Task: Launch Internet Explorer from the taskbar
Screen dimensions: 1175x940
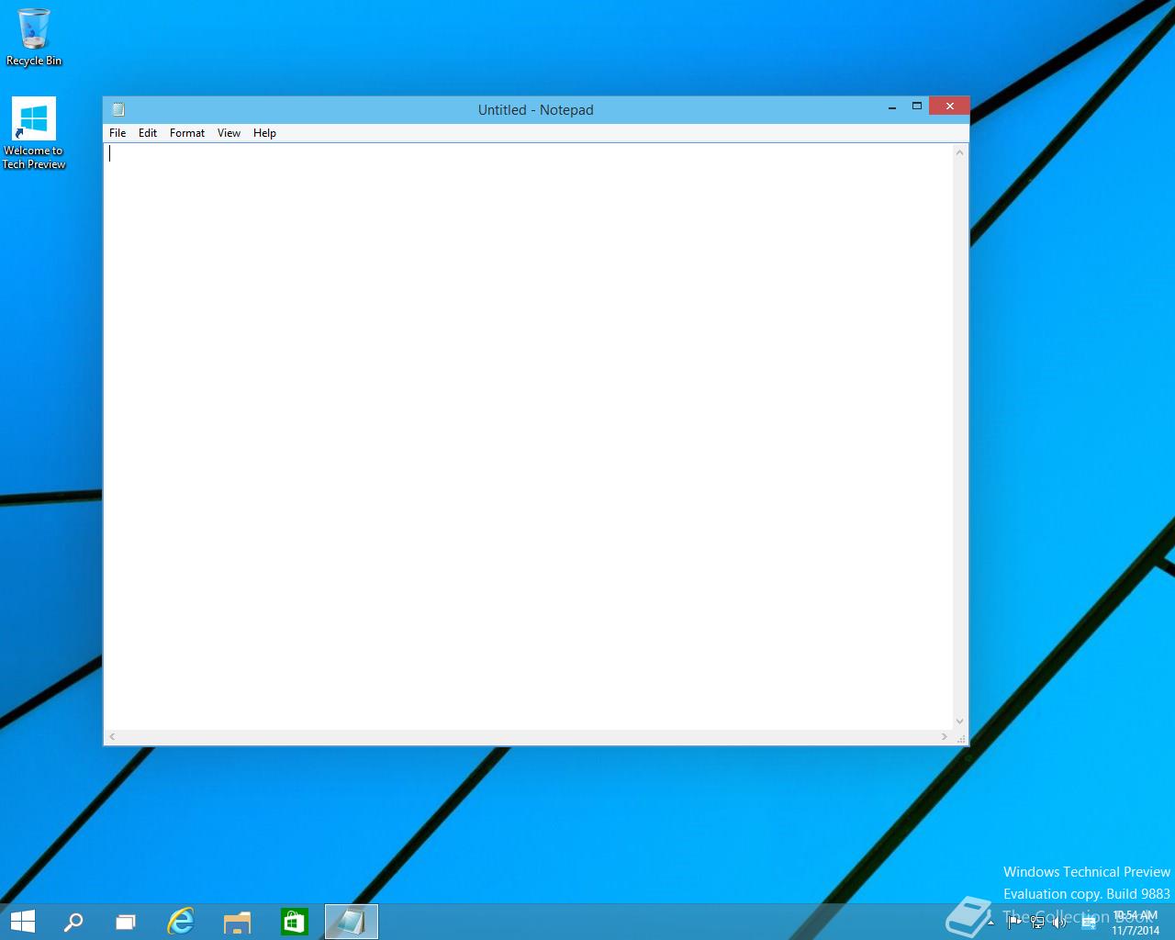Action: click(x=181, y=922)
